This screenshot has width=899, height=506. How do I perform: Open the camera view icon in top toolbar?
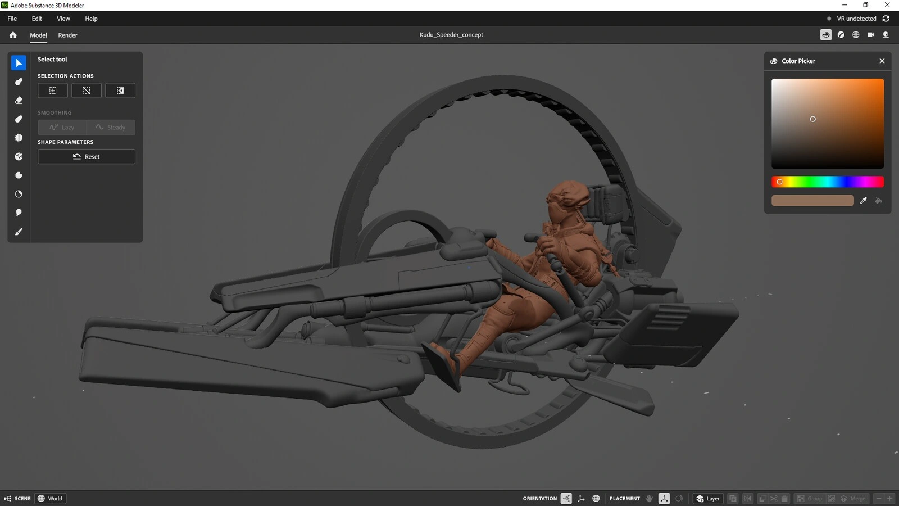[871, 34]
